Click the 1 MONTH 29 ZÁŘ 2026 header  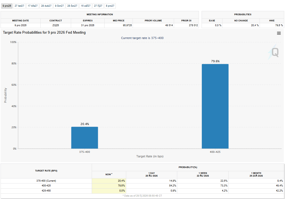pos(256,174)
